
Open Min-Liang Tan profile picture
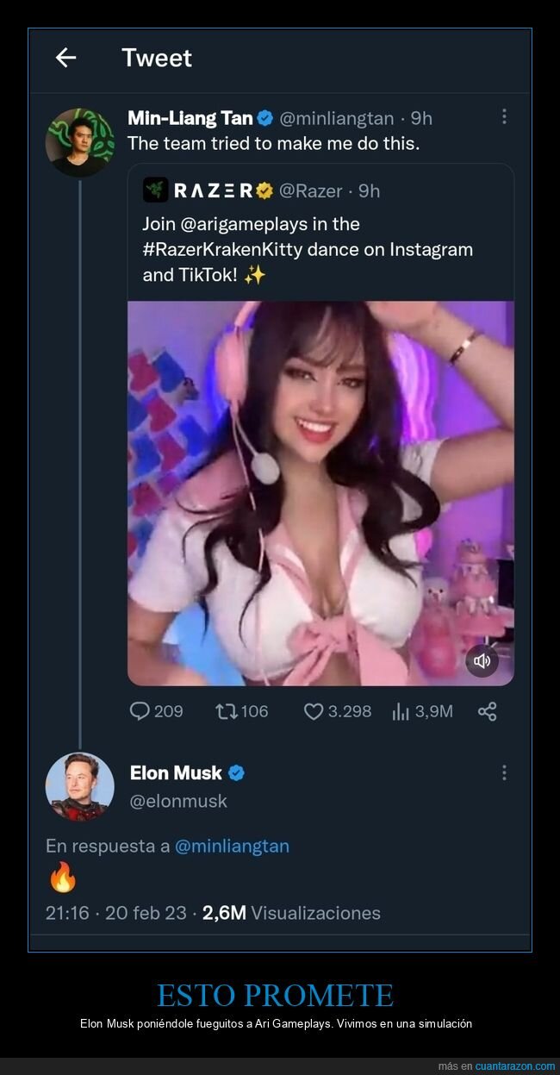[79, 142]
